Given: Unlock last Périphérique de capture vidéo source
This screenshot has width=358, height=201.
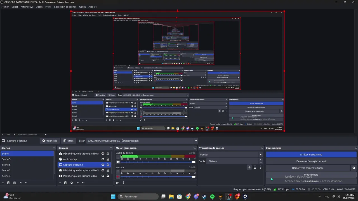Looking at the screenshot, I should coord(108,176).
